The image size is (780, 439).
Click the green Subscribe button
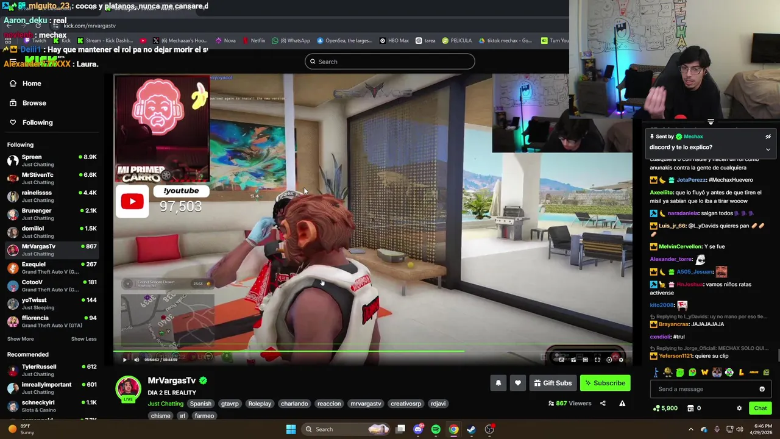[x=605, y=383]
